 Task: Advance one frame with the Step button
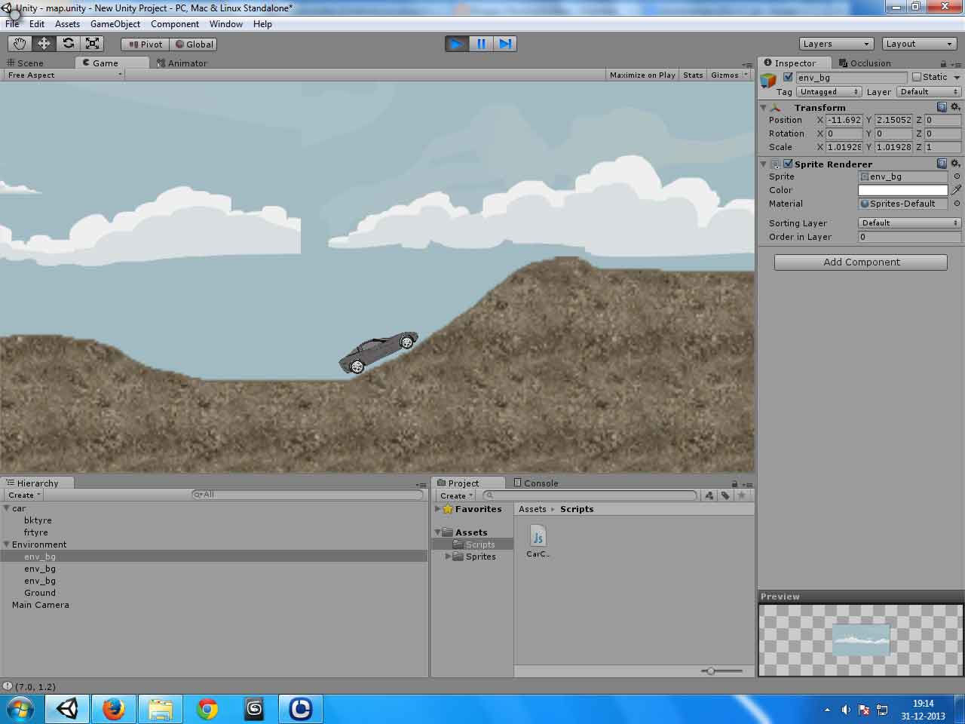(505, 44)
